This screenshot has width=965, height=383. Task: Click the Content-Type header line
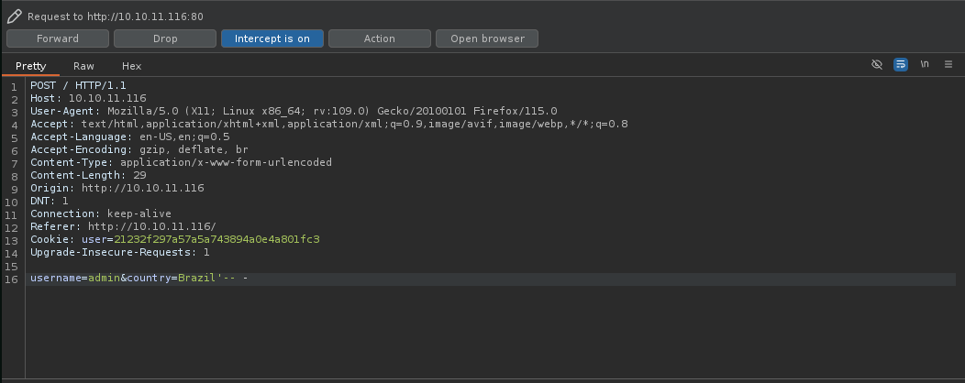[x=181, y=162]
